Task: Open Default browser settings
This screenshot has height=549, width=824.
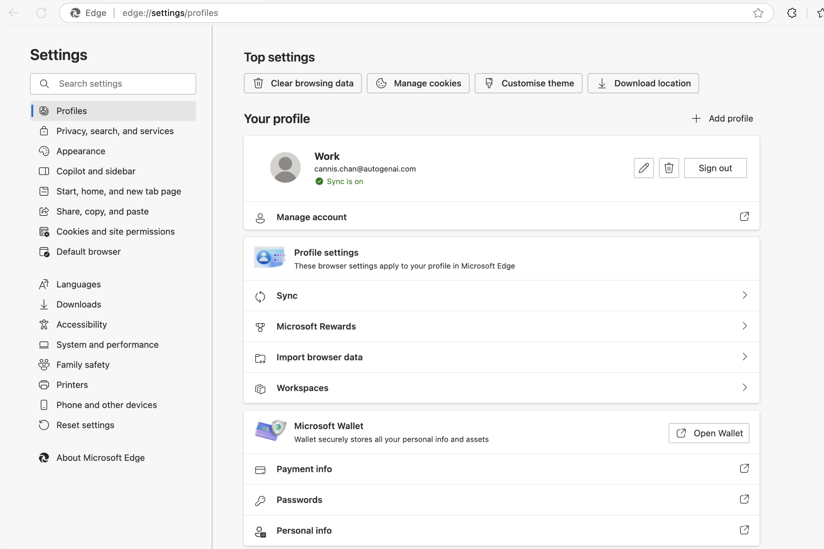Action: 113,252
